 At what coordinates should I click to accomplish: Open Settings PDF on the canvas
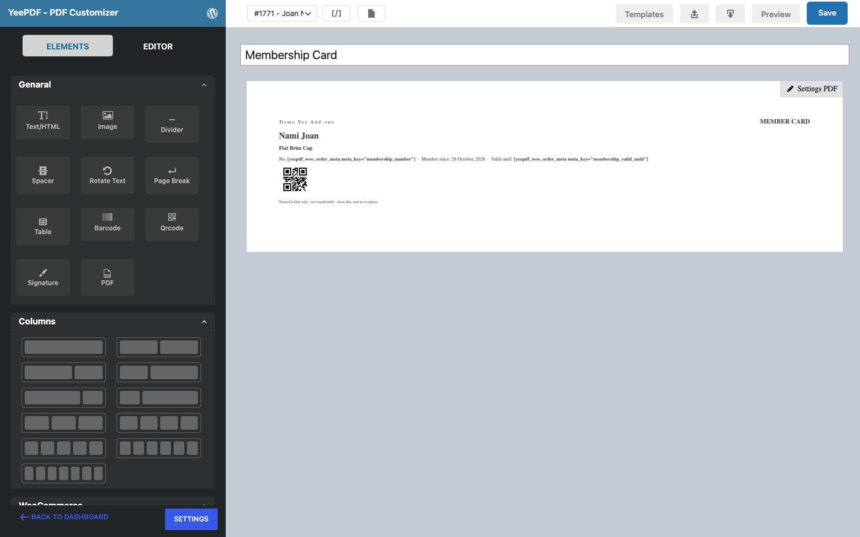pos(812,89)
